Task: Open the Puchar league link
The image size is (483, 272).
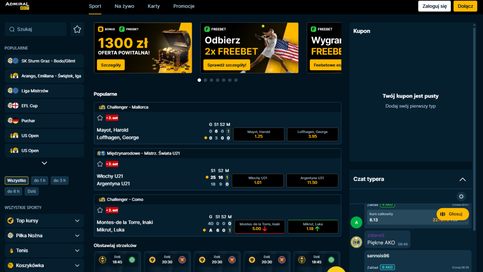Action: tap(44, 121)
